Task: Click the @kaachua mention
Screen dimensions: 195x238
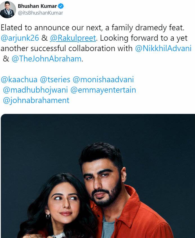Action: click(19, 79)
